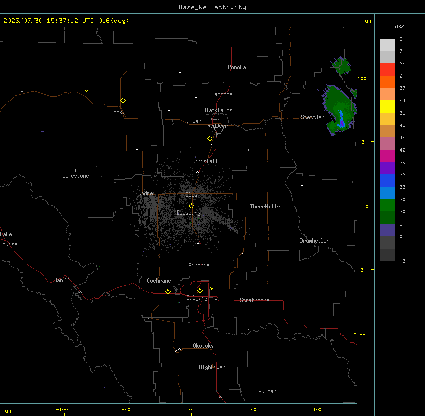Screen dimensions: 425x416
Task: Click the yellow diamond marker below Olds
Action: [x=191, y=206]
